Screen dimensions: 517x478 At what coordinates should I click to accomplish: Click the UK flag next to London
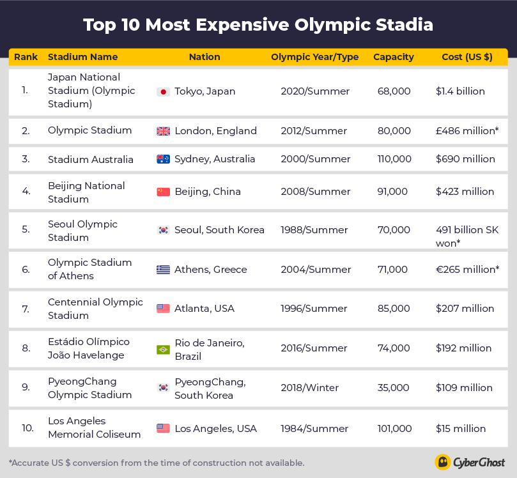click(x=163, y=131)
